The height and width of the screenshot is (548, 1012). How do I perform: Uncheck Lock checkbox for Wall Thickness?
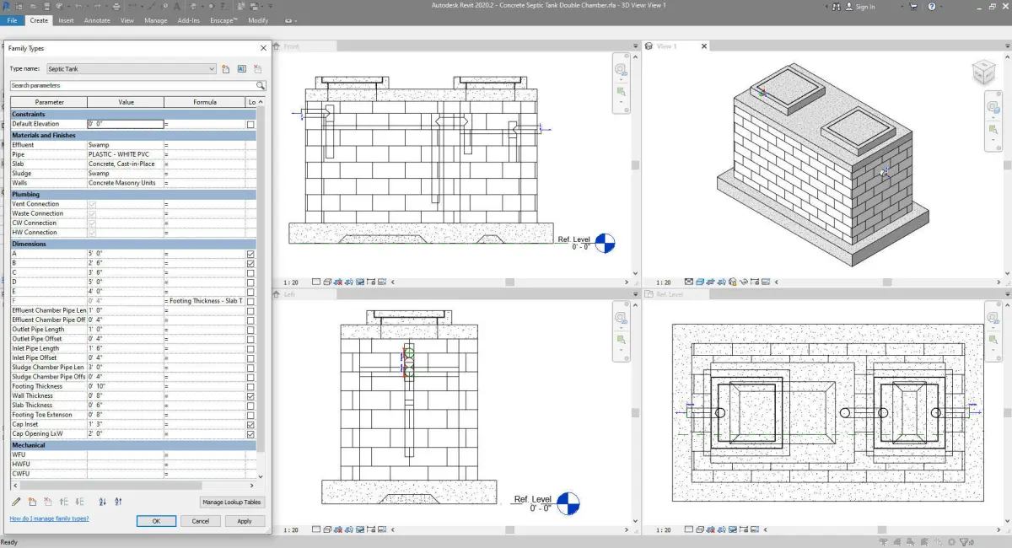(250, 395)
